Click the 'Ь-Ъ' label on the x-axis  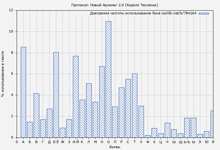pos(187,142)
